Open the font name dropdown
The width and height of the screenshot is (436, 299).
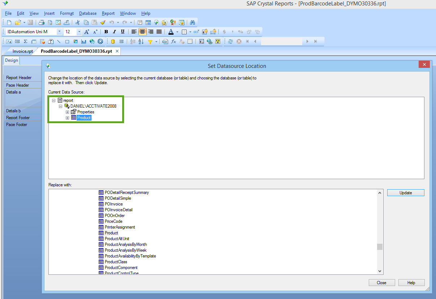(x=60, y=32)
